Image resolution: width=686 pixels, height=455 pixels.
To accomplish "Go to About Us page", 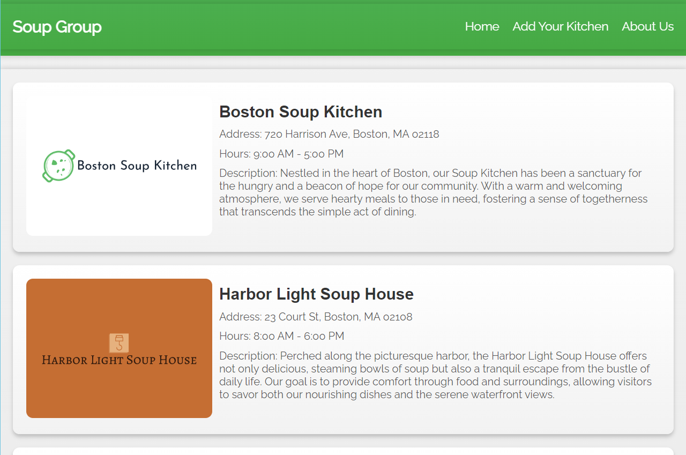I will 647,26.
